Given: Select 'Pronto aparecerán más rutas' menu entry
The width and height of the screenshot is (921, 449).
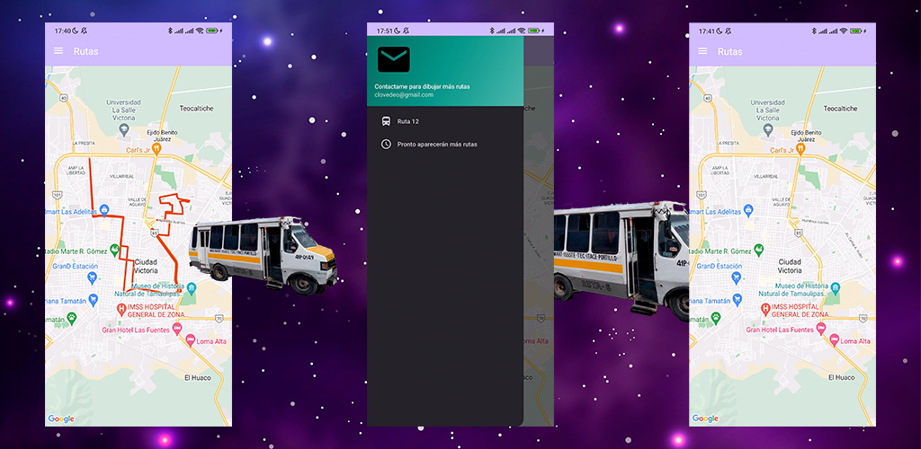Looking at the screenshot, I should [437, 144].
